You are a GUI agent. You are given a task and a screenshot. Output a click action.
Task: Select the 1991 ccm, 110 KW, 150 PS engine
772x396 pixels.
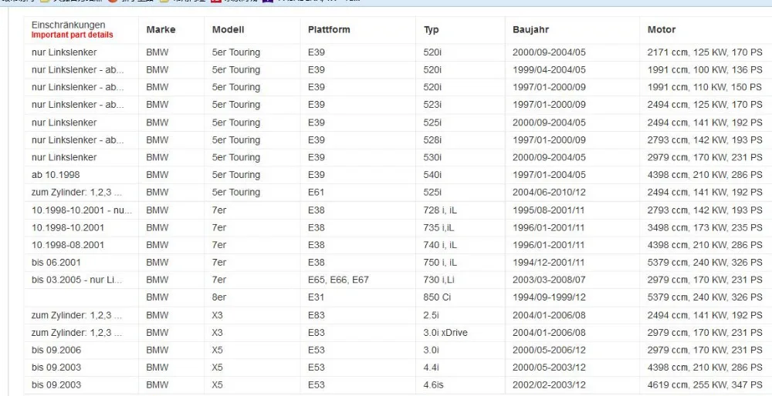tap(705, 88)
